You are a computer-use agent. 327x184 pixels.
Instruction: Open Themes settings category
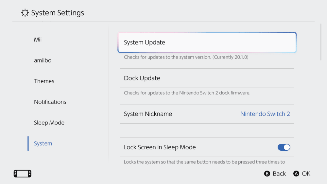click(x=44, y=81)
